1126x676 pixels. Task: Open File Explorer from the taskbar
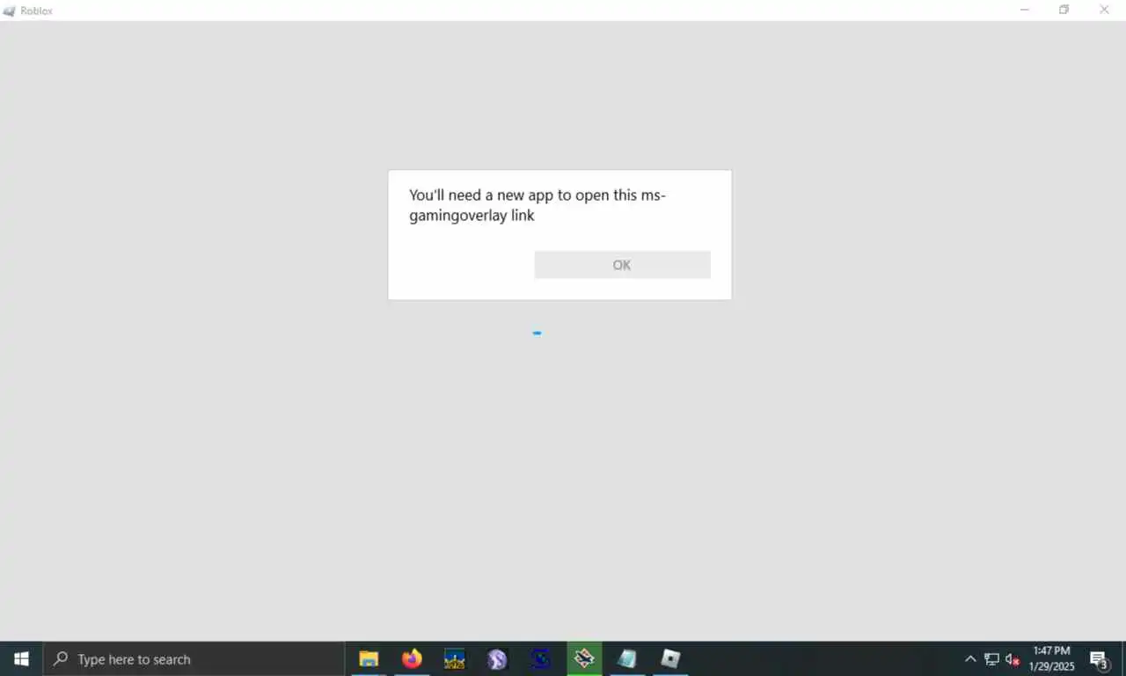[x=369, y=658]
